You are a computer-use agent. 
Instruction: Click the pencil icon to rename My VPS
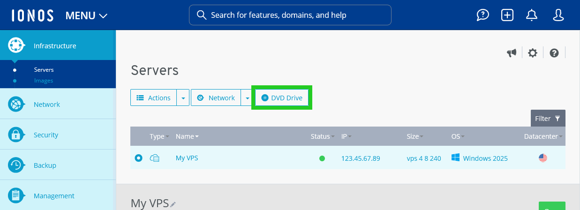click(x=173, y=204)
